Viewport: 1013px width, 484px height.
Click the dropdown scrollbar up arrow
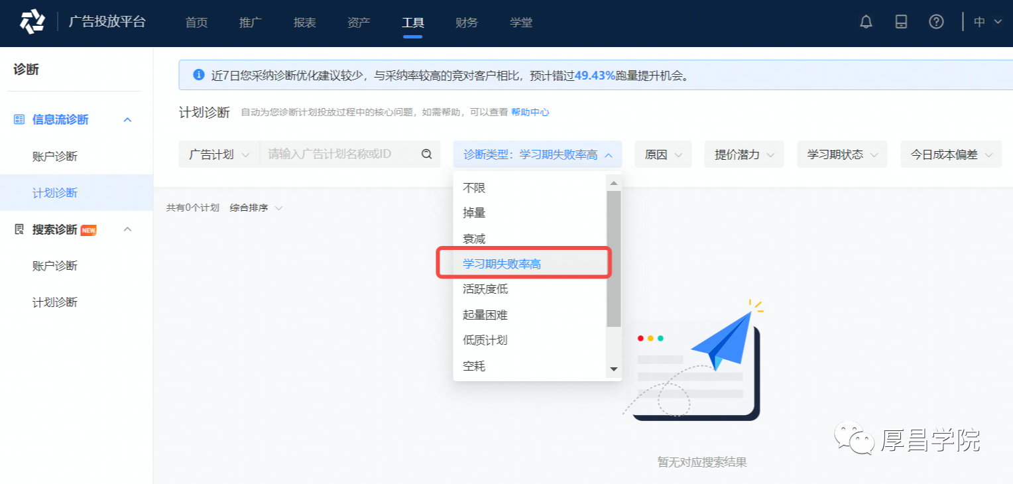[614, 183]
